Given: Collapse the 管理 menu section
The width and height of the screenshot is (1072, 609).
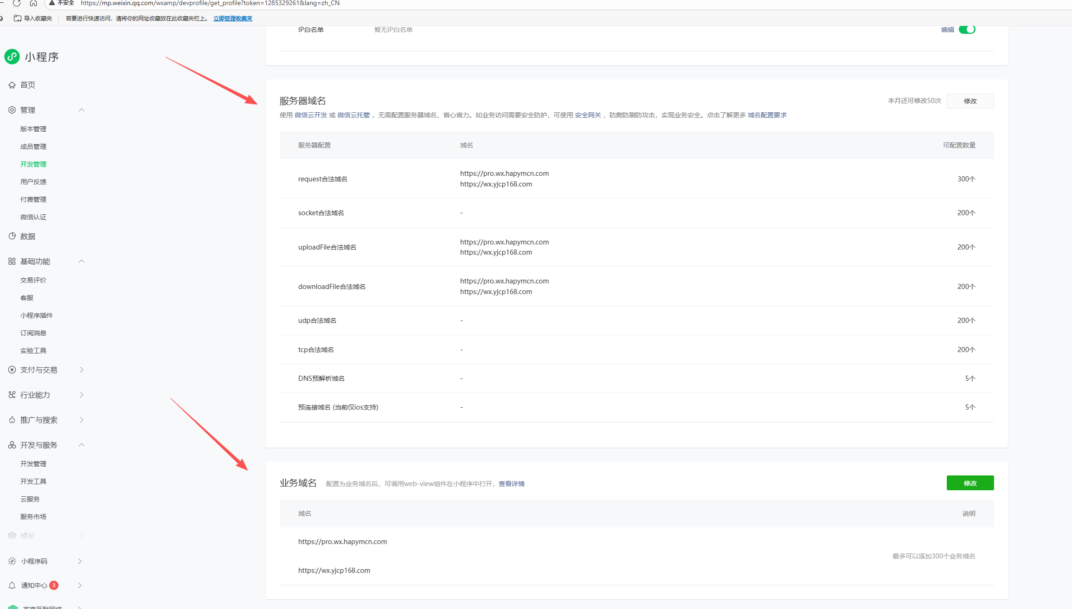Looking at the screenshot, I should [x=82, y=110].
